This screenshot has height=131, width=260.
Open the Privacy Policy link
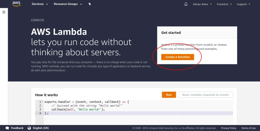pos(228,128)
